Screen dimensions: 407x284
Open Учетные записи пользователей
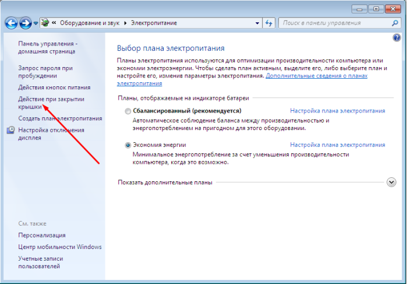coord(41,262)
